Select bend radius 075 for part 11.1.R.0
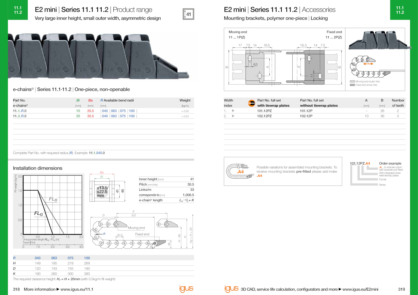Viewport: 418px width, 295px height. [123, 111]
